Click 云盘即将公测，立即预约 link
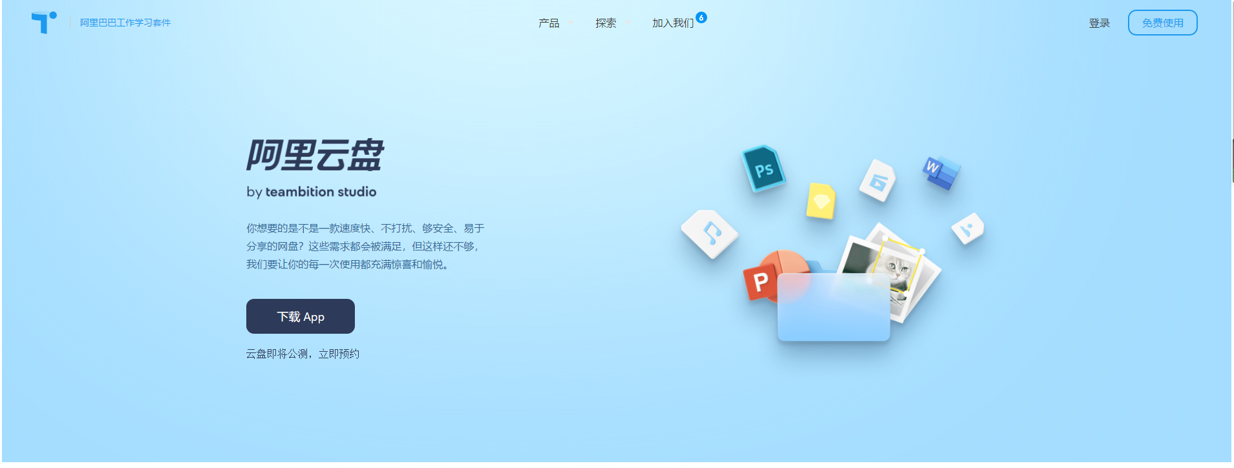Screen dimensions: 1234x468 pyautogui.click(x=303, y=354)
